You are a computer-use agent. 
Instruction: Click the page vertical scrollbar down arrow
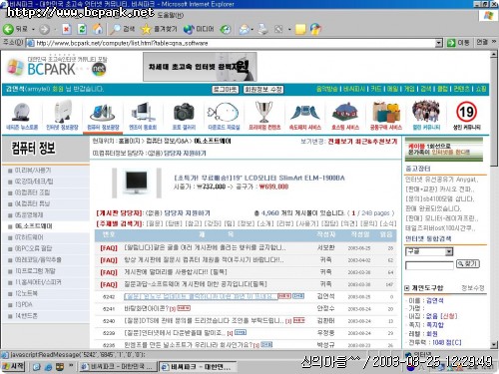coord(494,345)
